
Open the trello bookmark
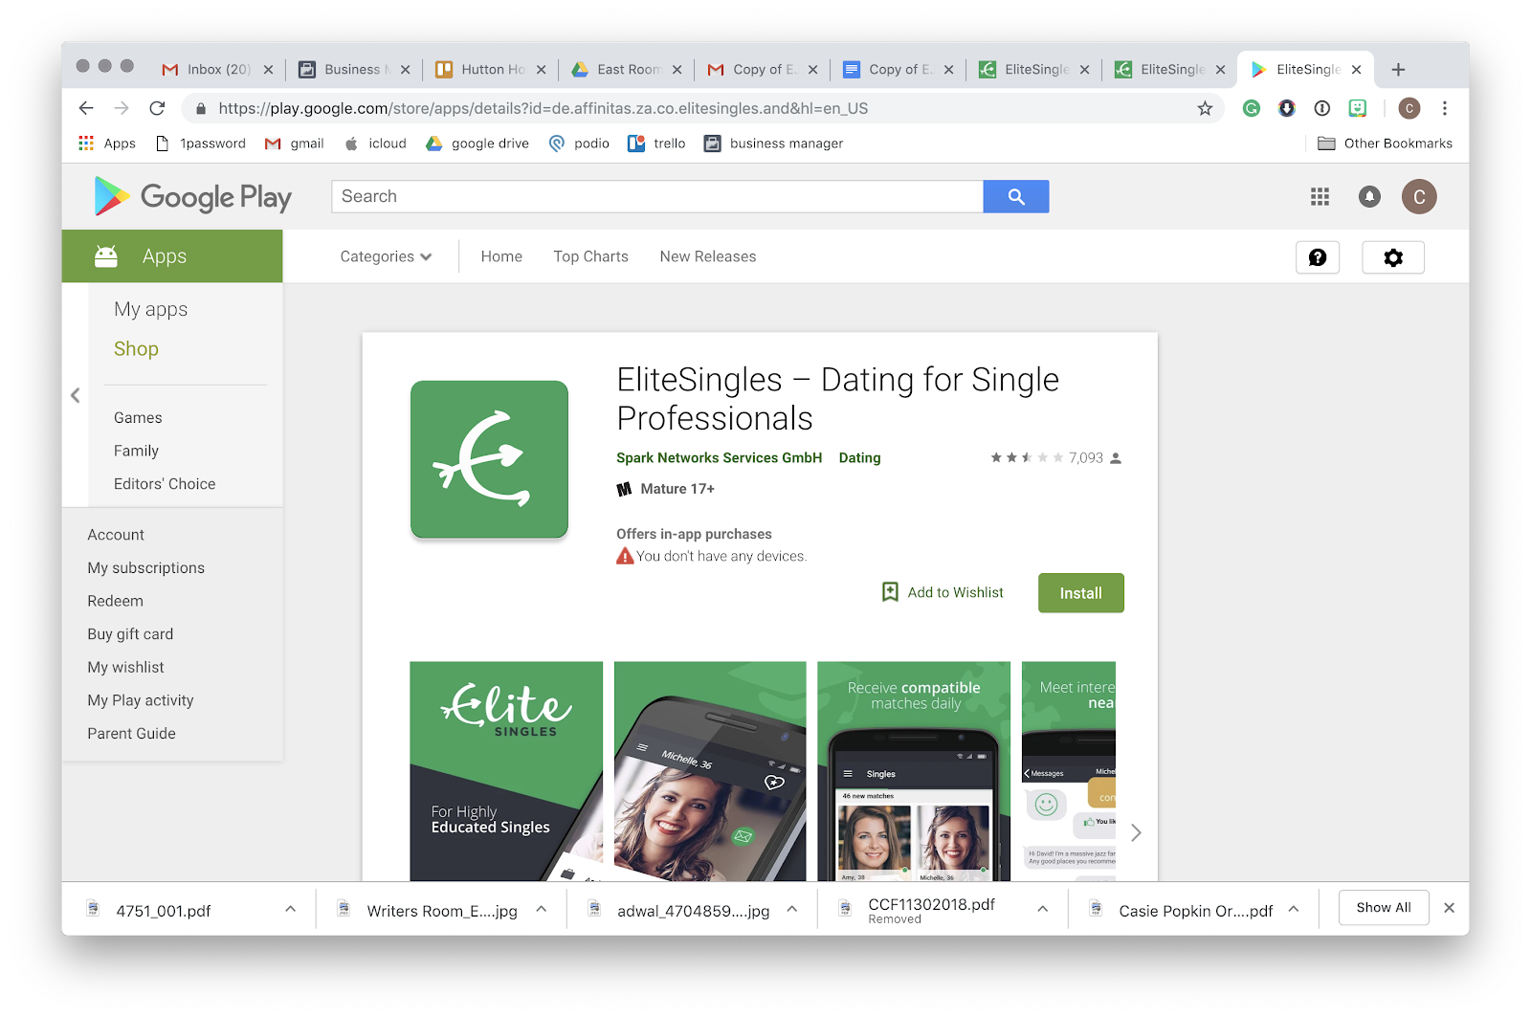[x=657, y=144]
